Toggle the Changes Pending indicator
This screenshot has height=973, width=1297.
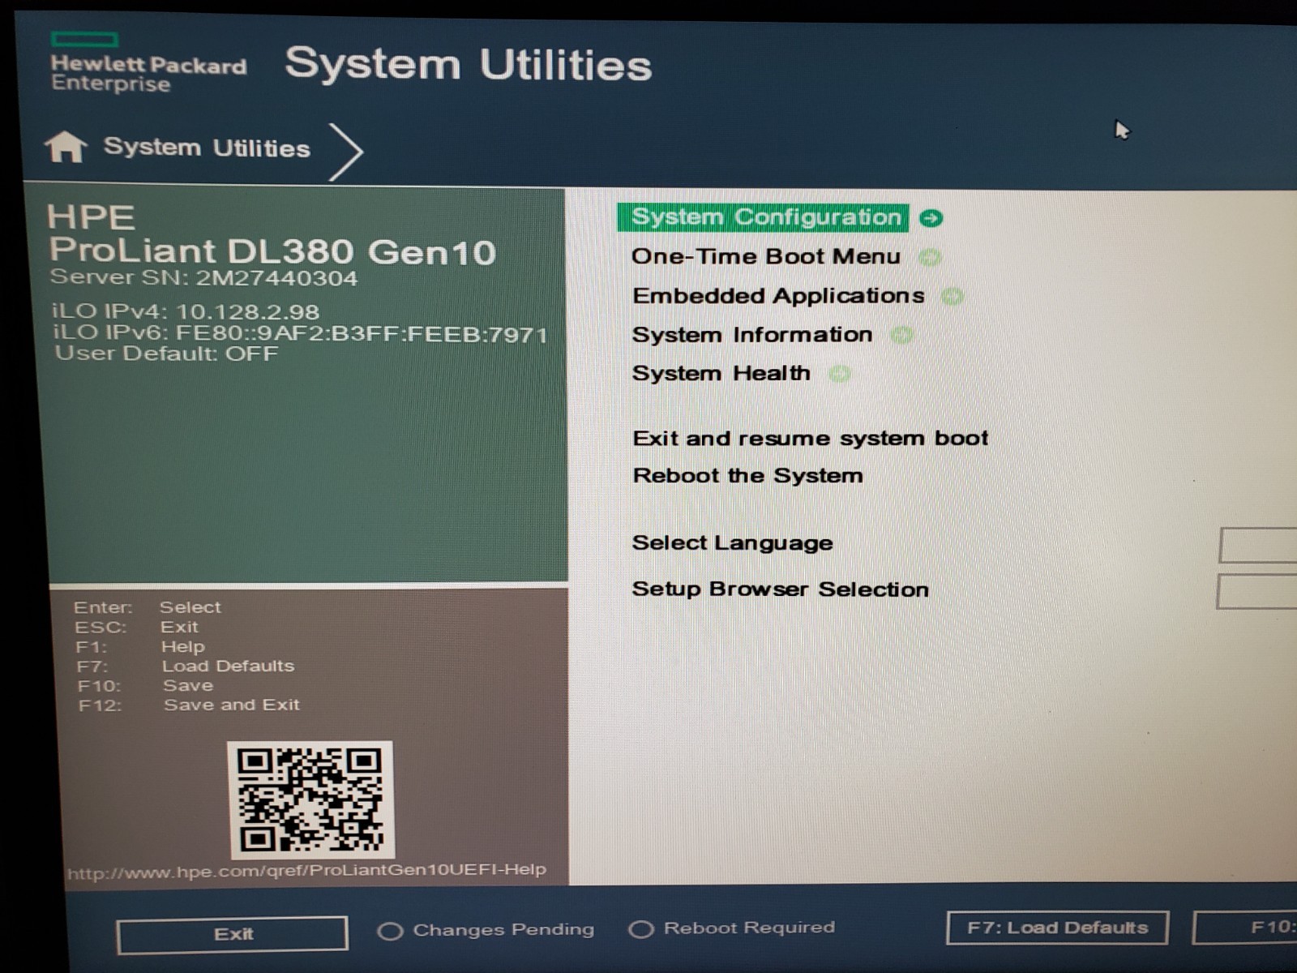coord(390,931)
